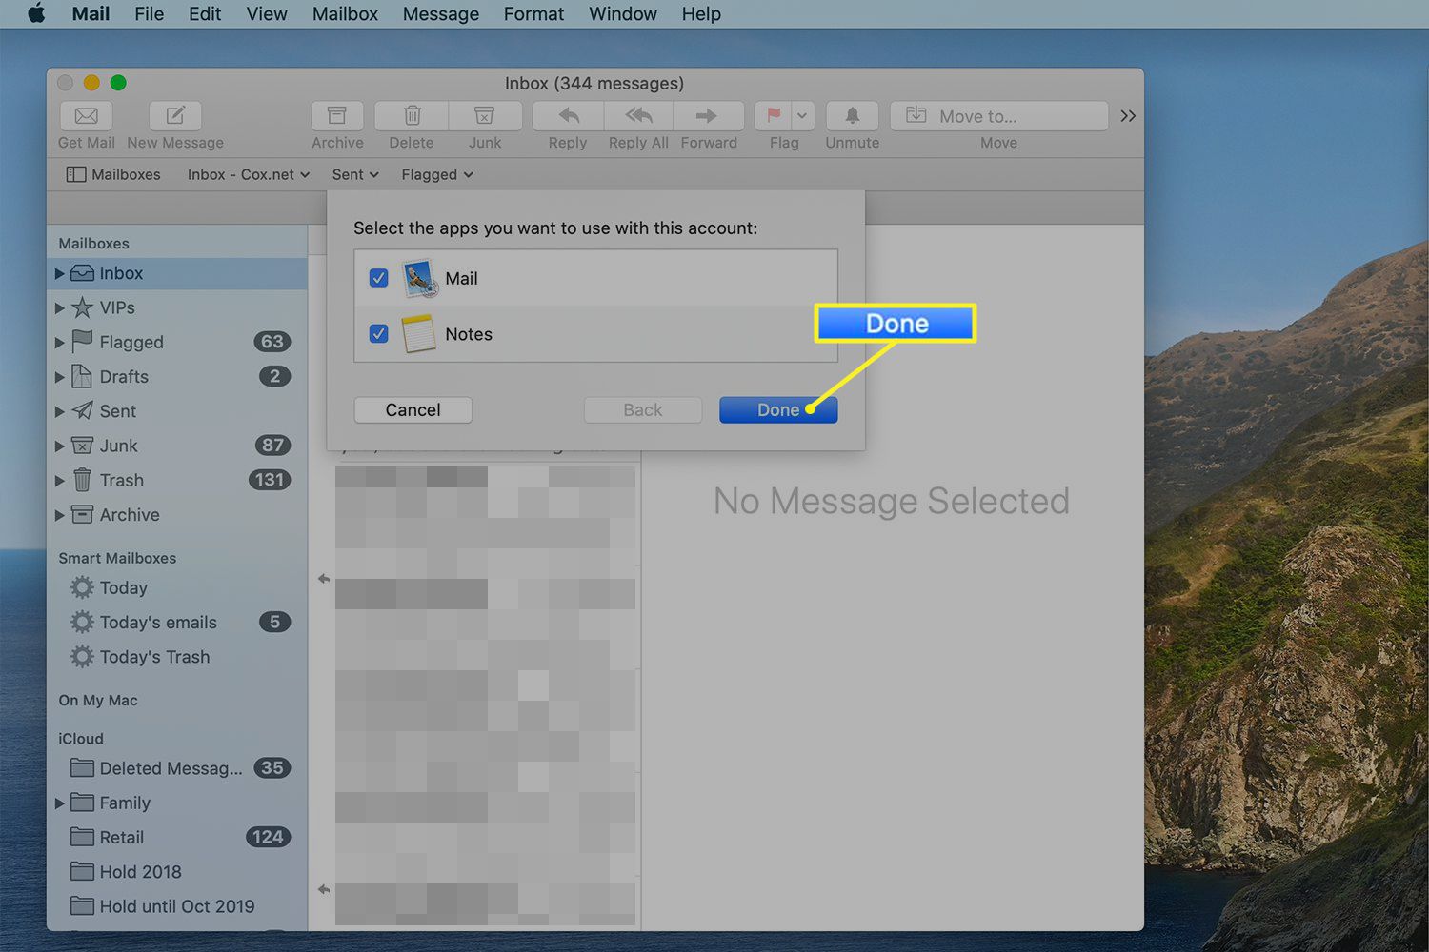Click the Back button in dialog
The width and height of the screenshot is (1429, 952).
pos(643,410)
